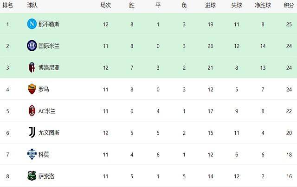The height and width of the screenshot is (187, 297).
Task: Click the Roma club crest
Action: [32, 89]
